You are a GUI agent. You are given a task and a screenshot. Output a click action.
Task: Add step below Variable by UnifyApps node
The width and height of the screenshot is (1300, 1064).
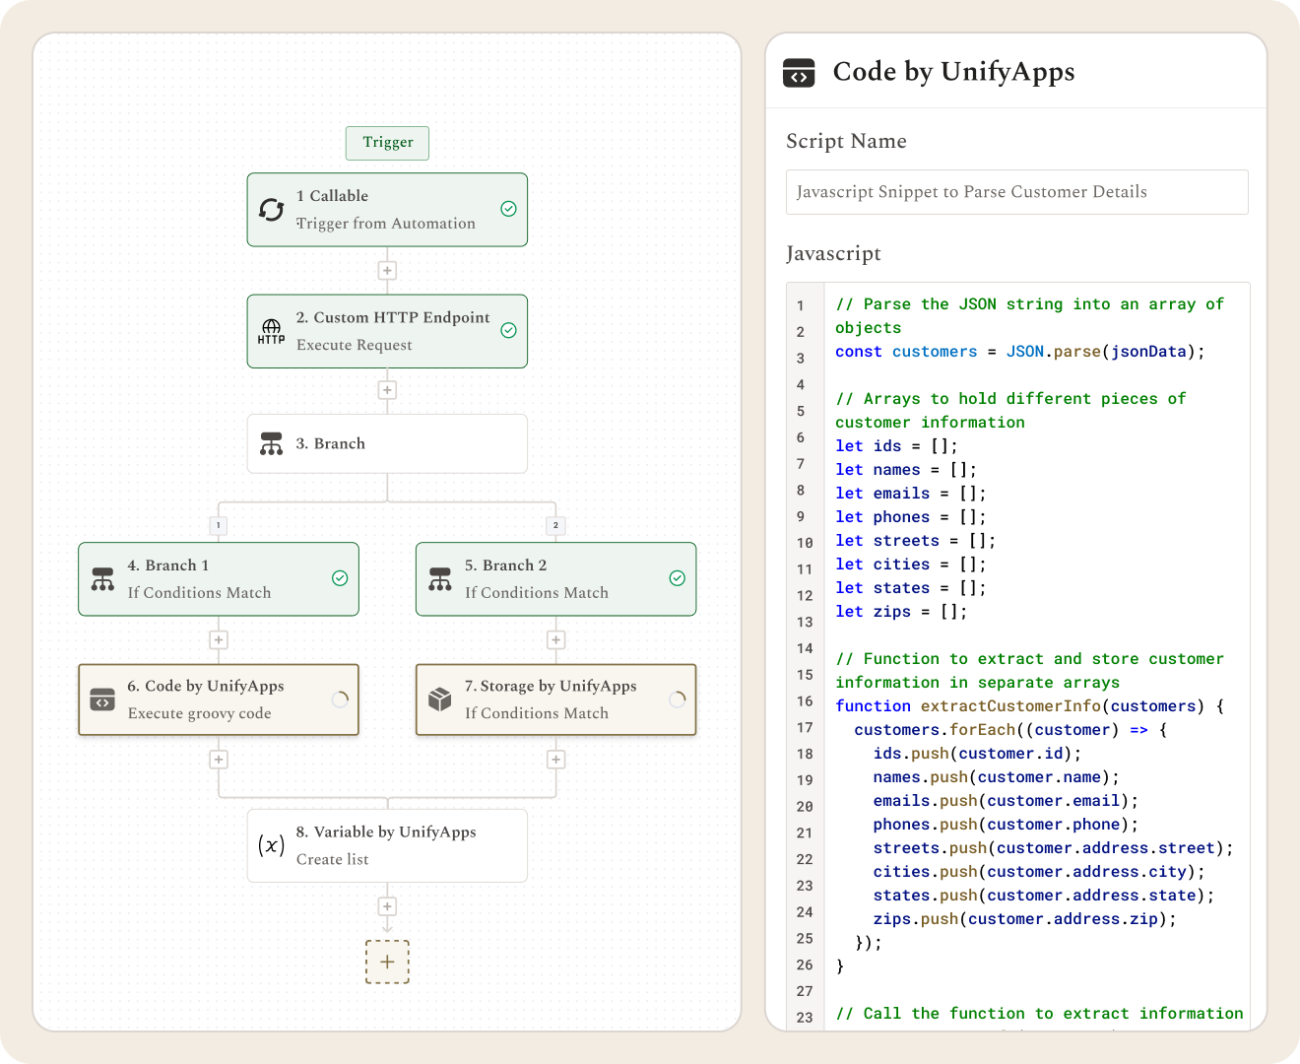(388, 906)
